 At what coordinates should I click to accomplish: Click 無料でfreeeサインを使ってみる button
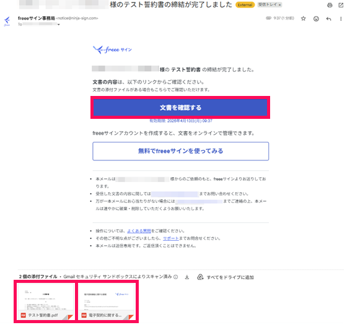click(x=181, y=151)
